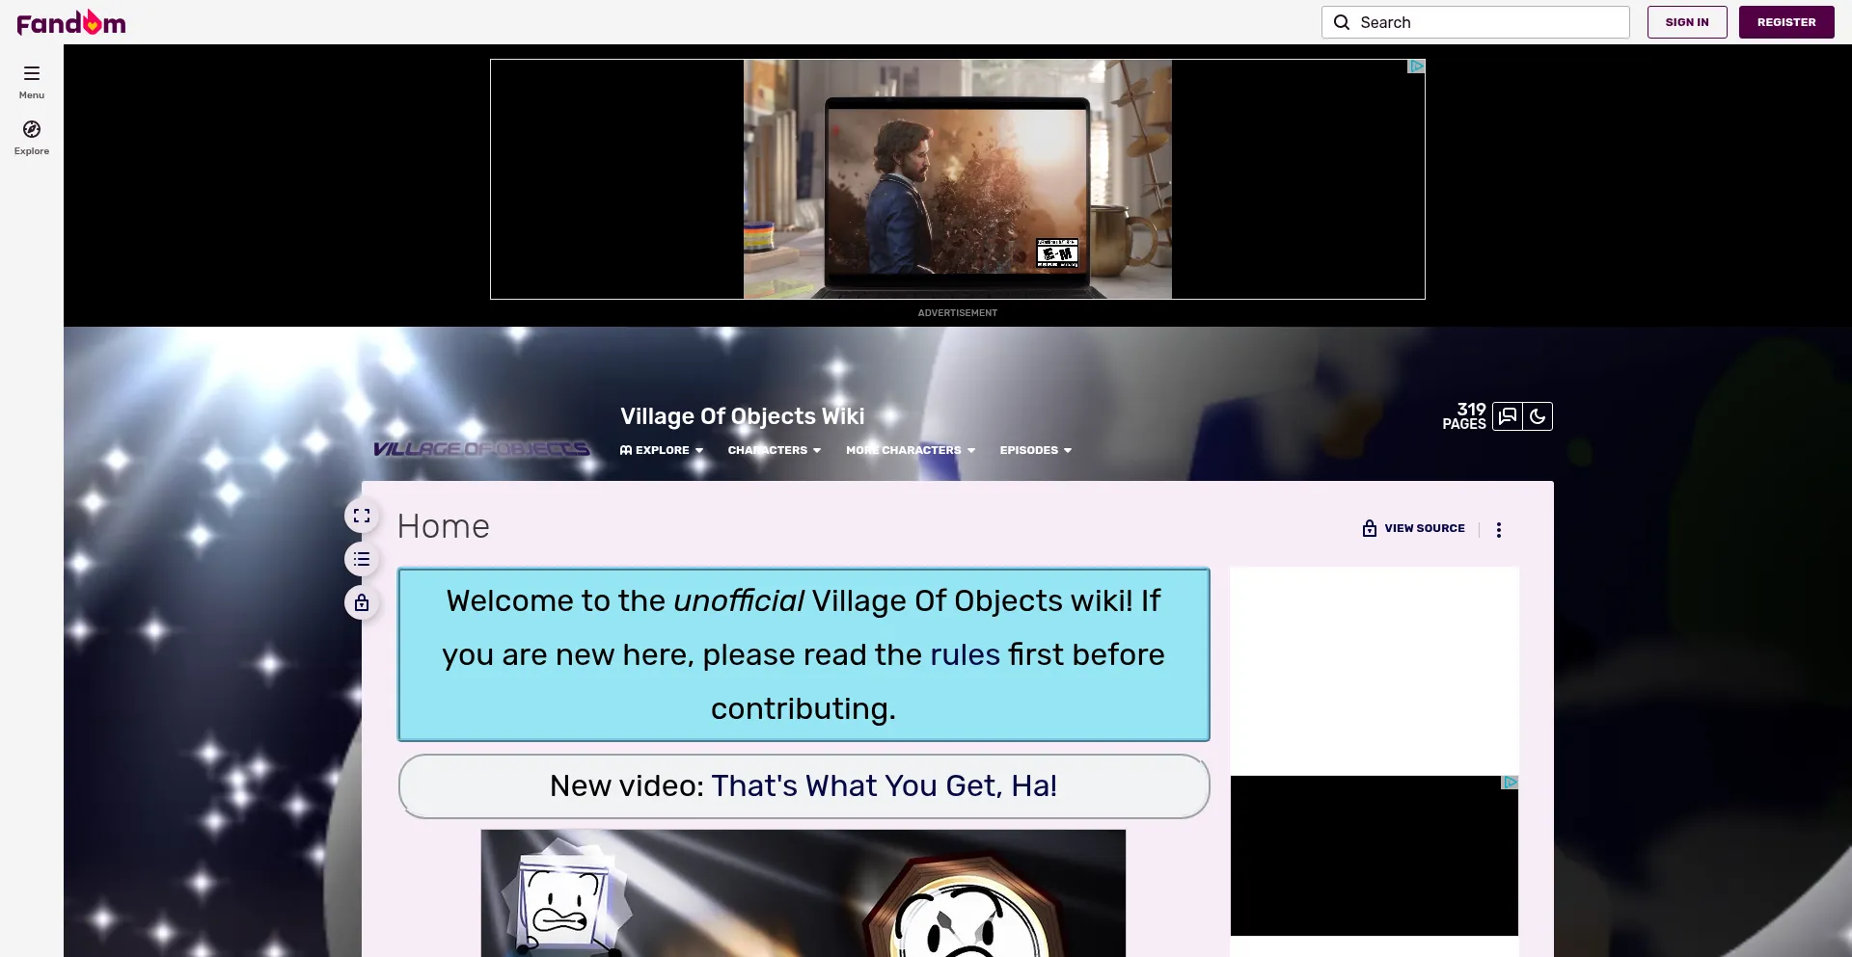
Task: Click the page protection lock icon
Action: [x=362, y=602]
